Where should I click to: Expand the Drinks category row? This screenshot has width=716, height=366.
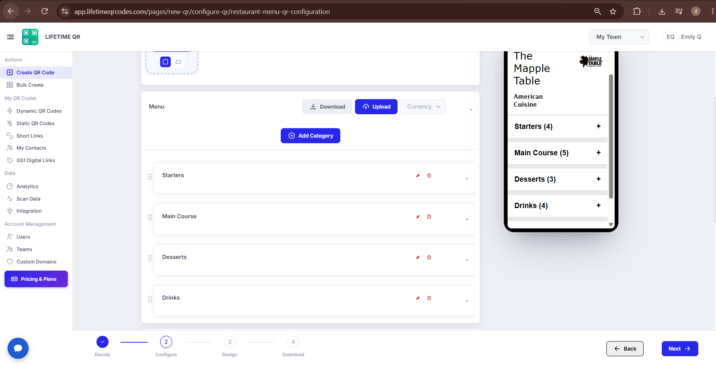coord(467,301)
